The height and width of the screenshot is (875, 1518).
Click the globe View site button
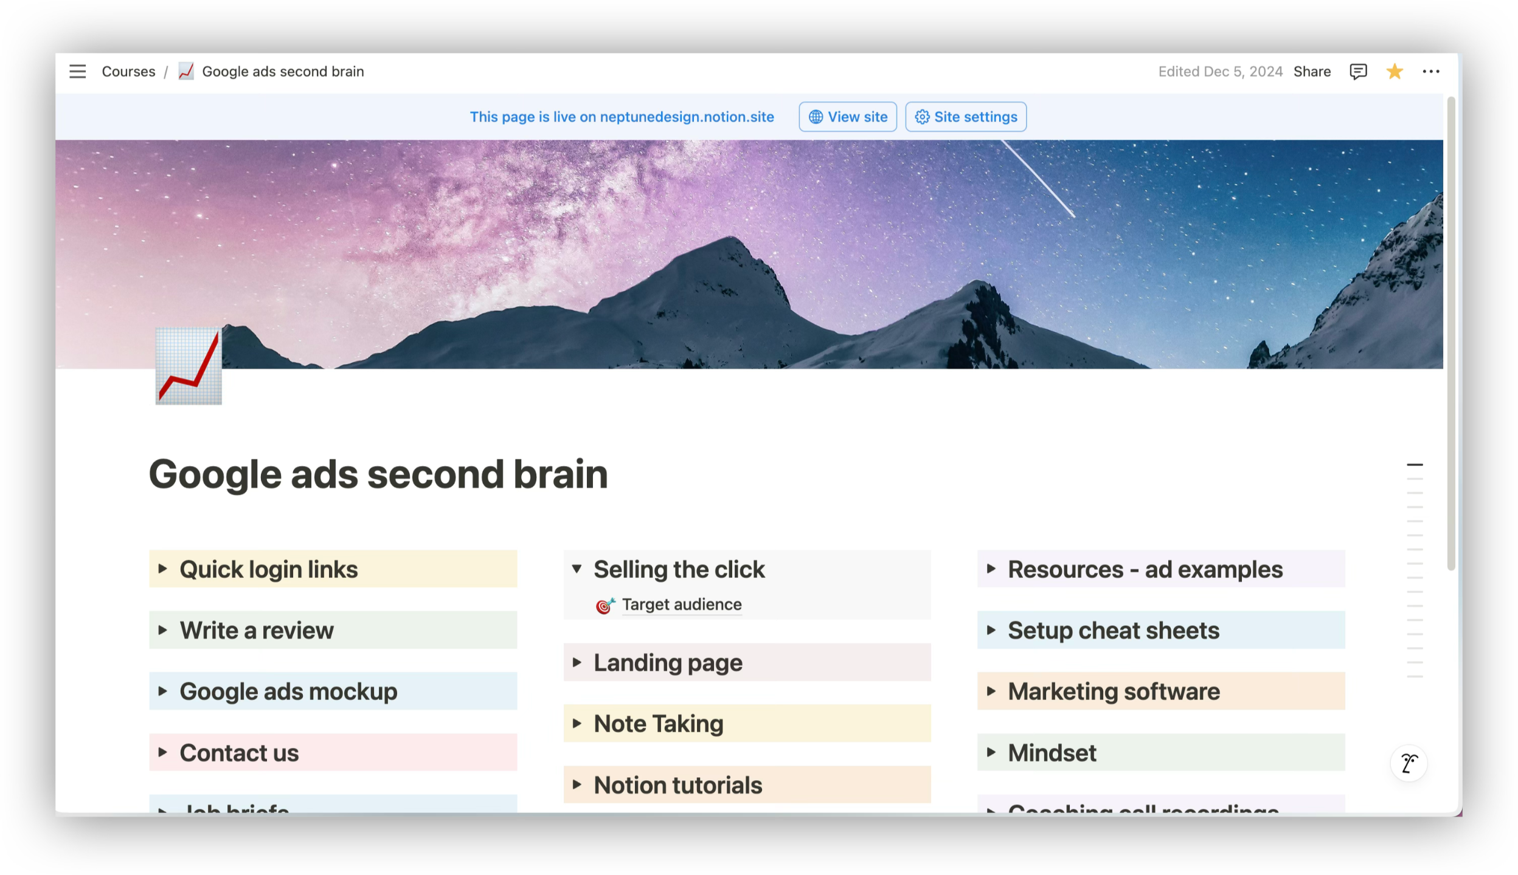click(x=847, y=117)
